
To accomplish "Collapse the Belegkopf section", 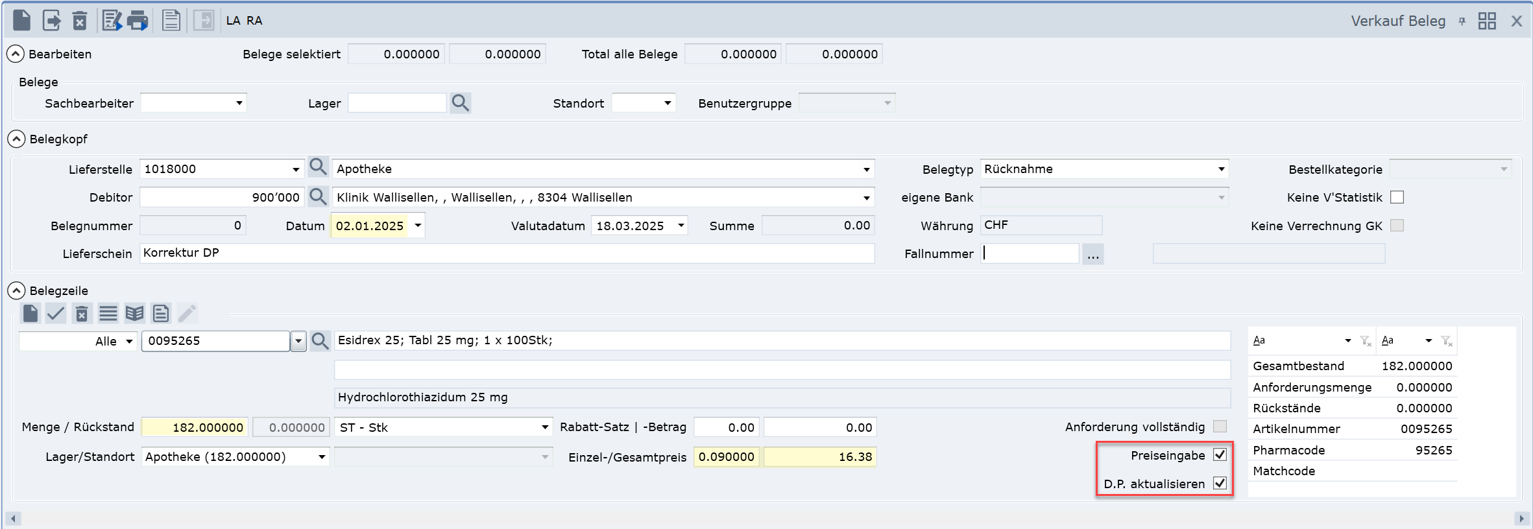I will (16, 139).
